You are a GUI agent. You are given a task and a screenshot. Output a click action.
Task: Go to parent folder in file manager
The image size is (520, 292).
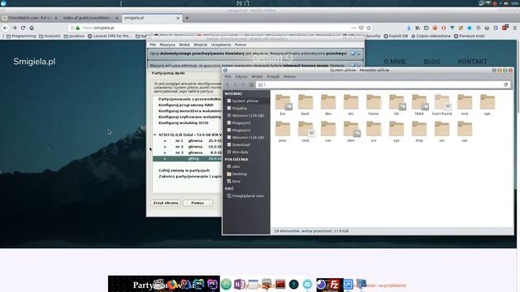(243, 84)
